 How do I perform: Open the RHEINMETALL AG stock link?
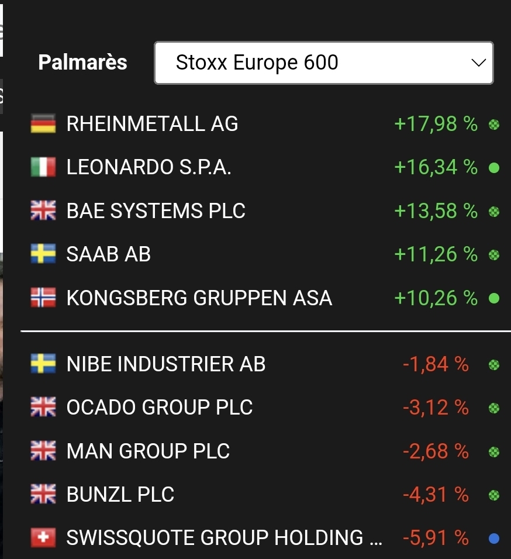(x=152, y=124)
